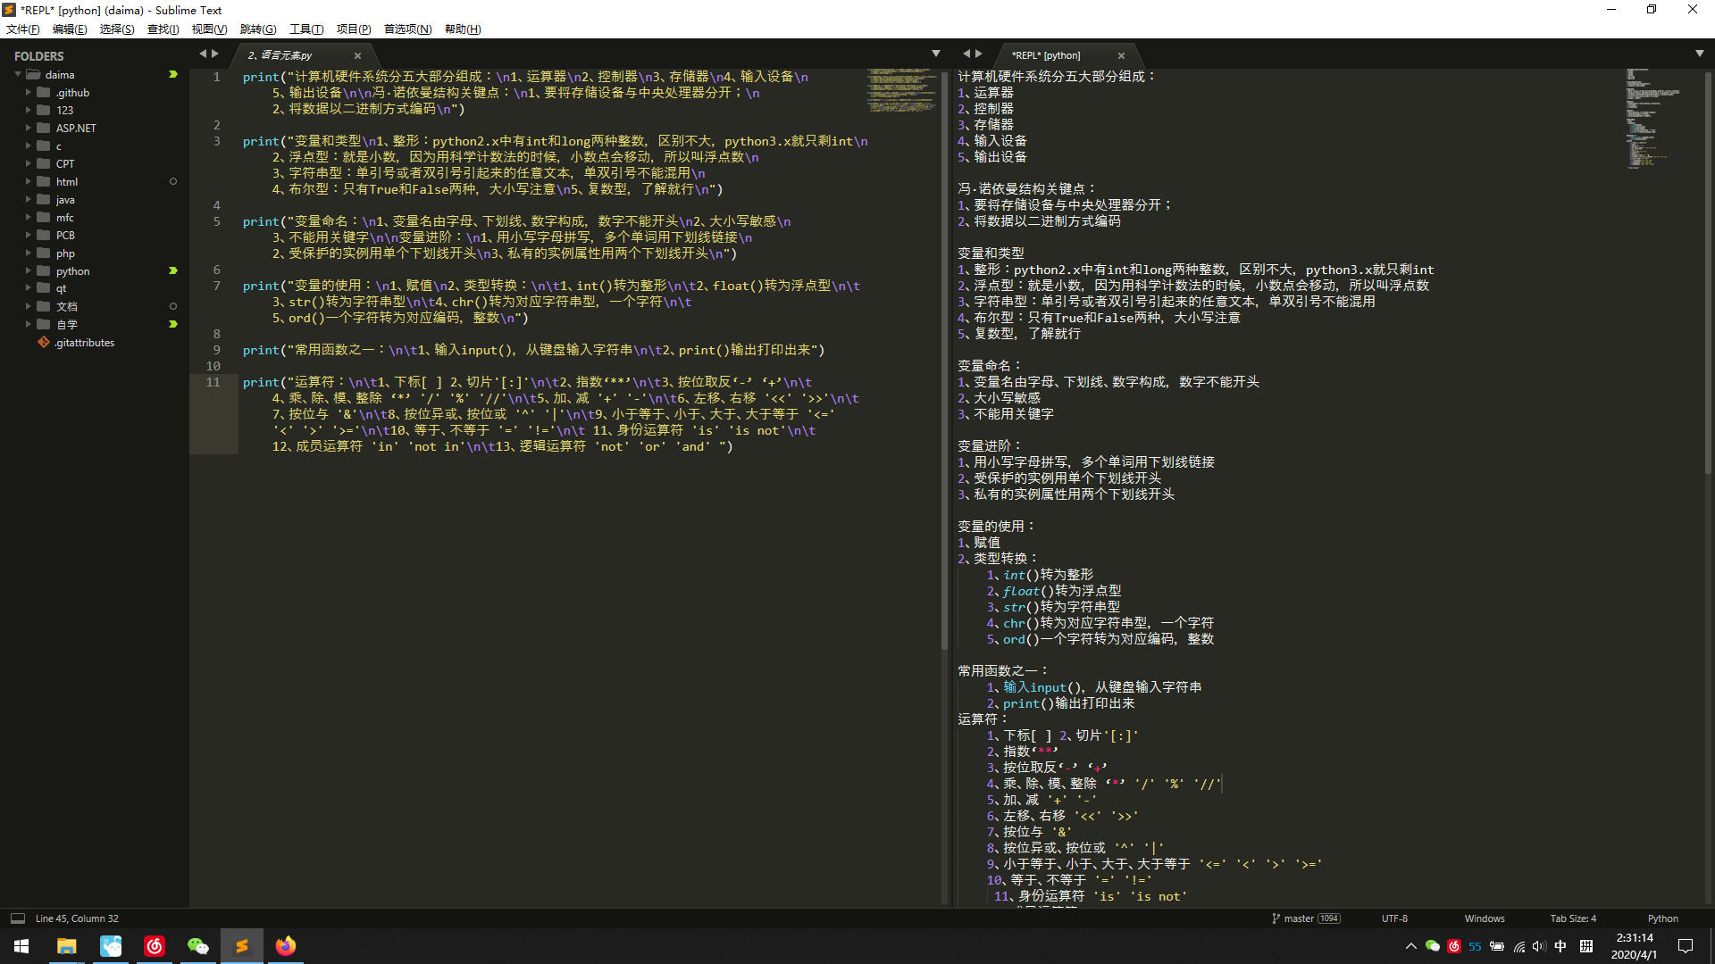Toggle the side bar via status bar panel icon

coord(17,918)
